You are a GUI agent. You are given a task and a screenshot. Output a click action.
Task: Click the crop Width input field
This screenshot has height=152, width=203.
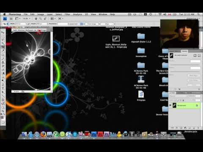pyautogui.click(x=20, y=24)
